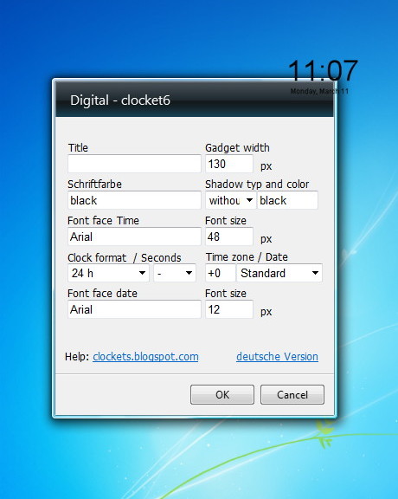Expand the Clock format 24 h dropdown
The image size is (398, 499).
108,273
